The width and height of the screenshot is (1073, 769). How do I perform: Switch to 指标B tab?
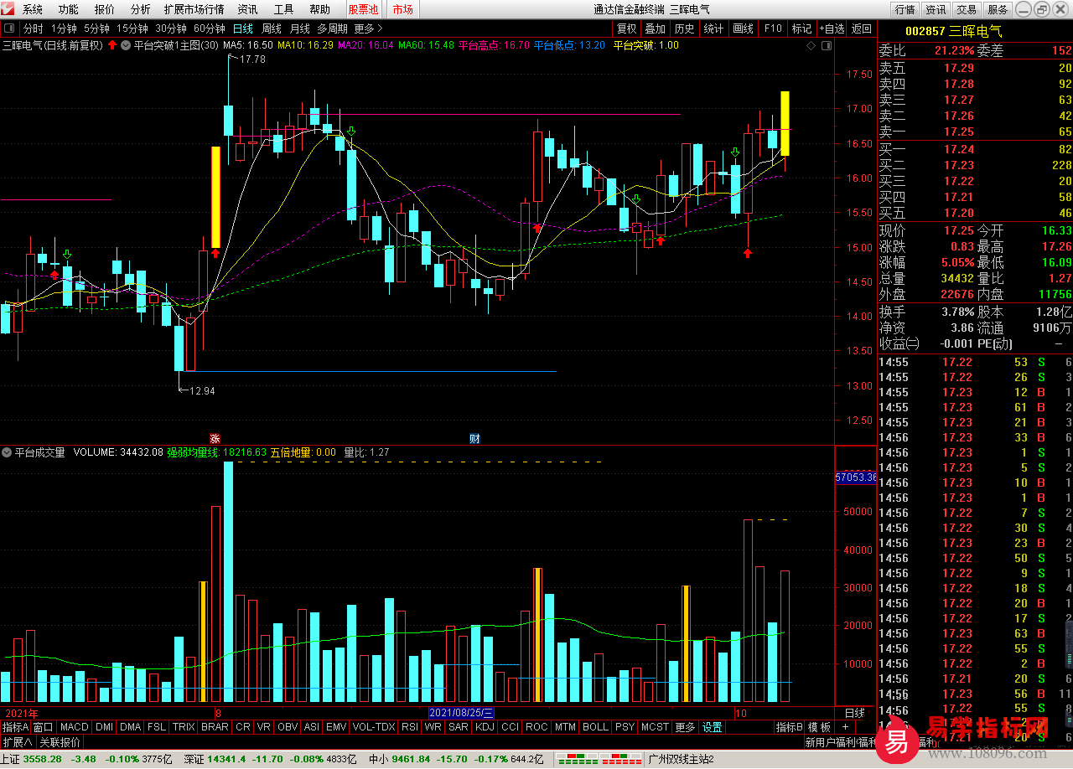pyautogui.click(x=789, y=727)
